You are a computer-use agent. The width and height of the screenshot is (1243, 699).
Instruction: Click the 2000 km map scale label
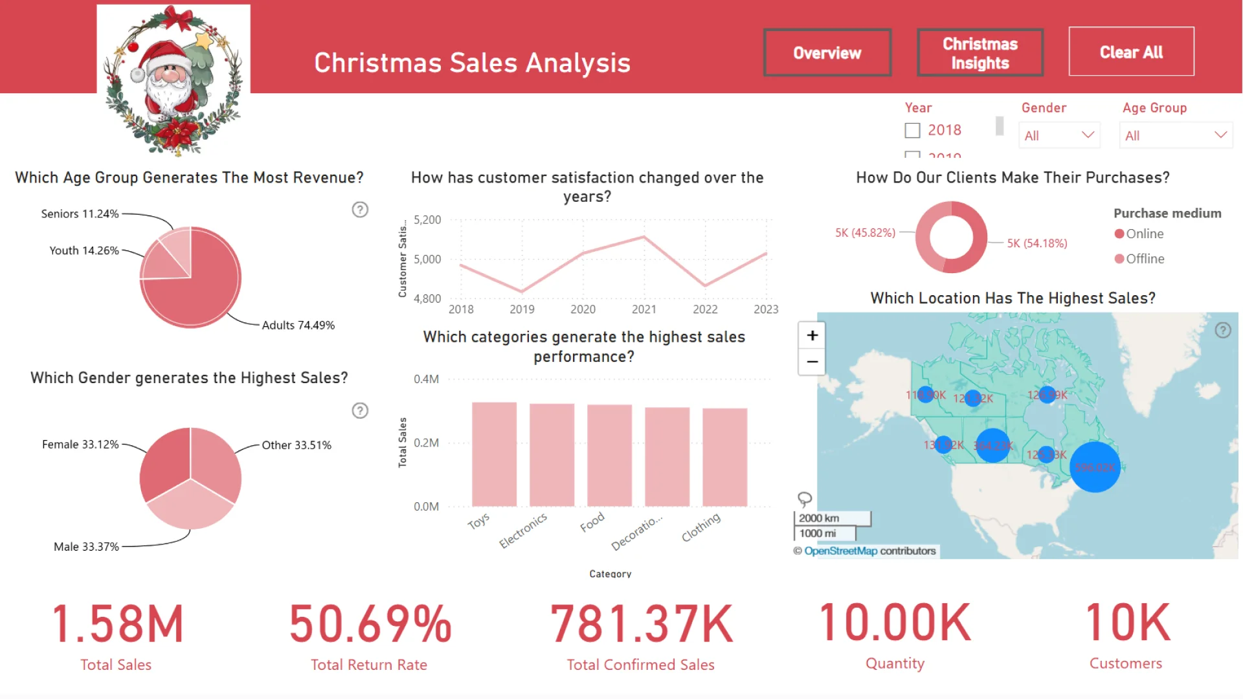tap(819, 518)
